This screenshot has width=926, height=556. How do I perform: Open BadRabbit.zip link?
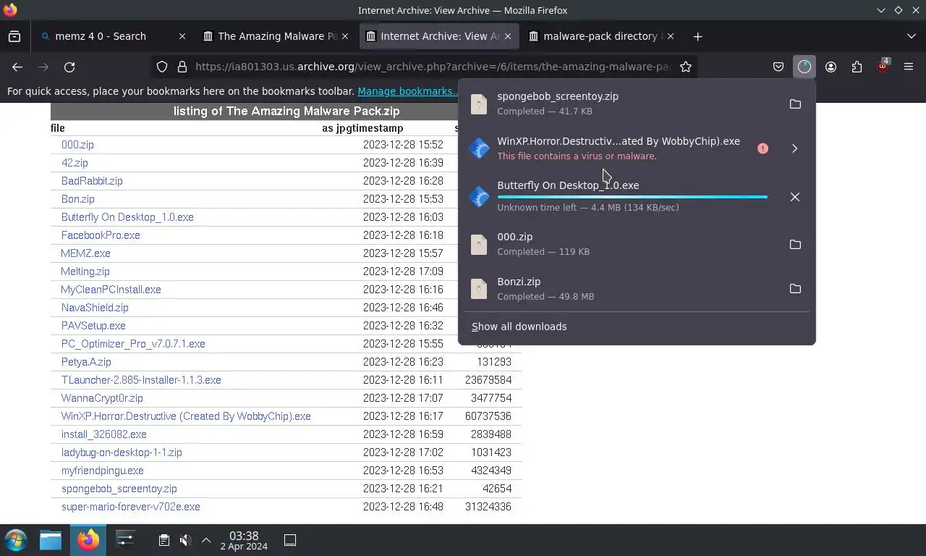pos(92,181)
